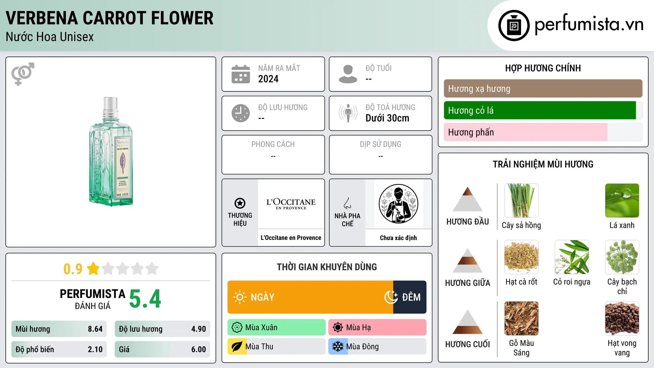Click the sun icon next to Ngày
This screenshot has height=368, width=654.
[240, 297]
